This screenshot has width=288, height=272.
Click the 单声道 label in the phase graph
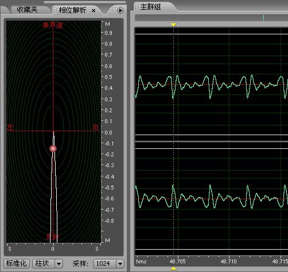53,25
